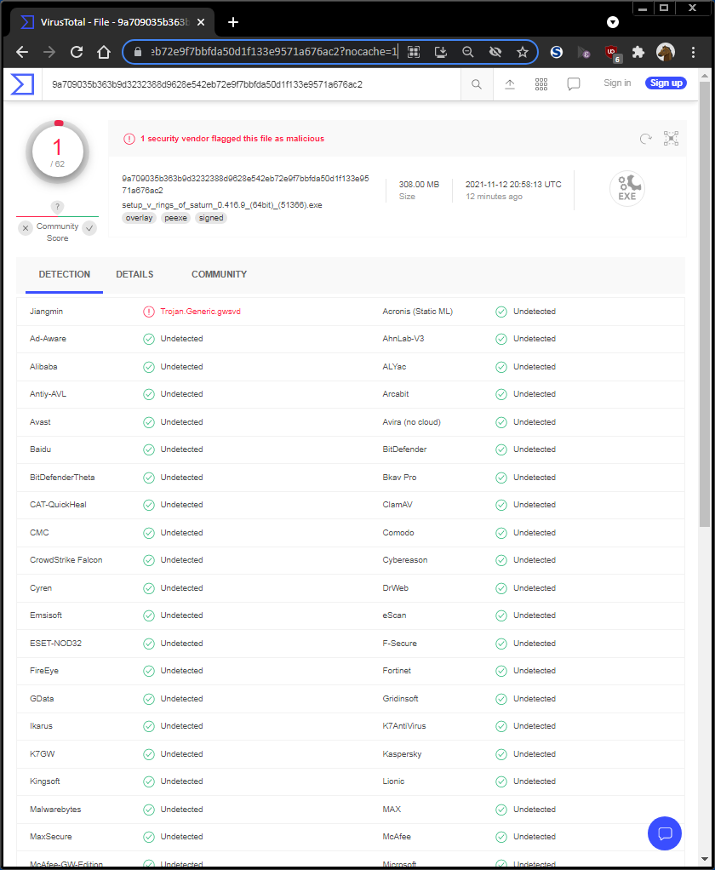This screenshot has width=715, height=870.
Task: Open the blue chat bubble button
Action: [665, 833]
